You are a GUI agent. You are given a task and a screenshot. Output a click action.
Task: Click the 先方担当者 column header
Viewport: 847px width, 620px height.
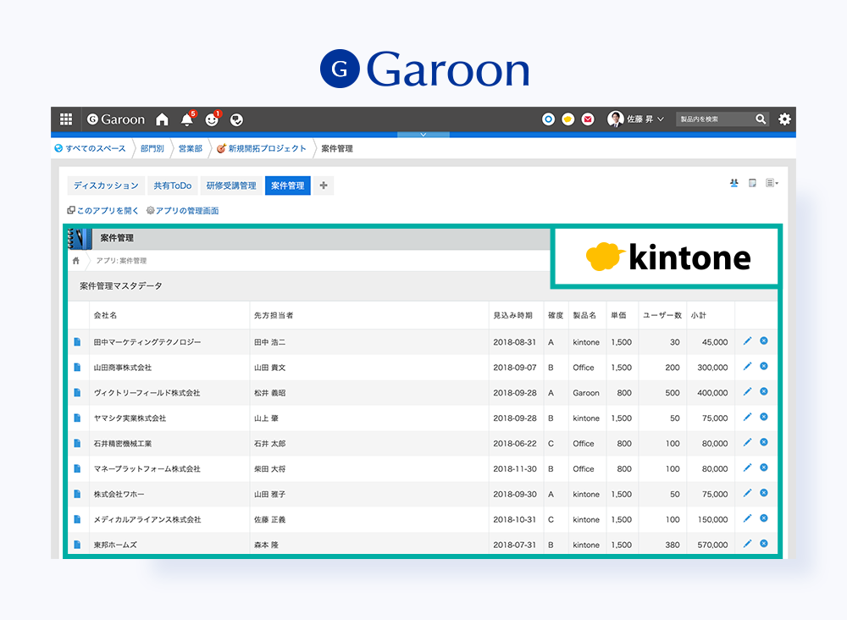[274, 315]
